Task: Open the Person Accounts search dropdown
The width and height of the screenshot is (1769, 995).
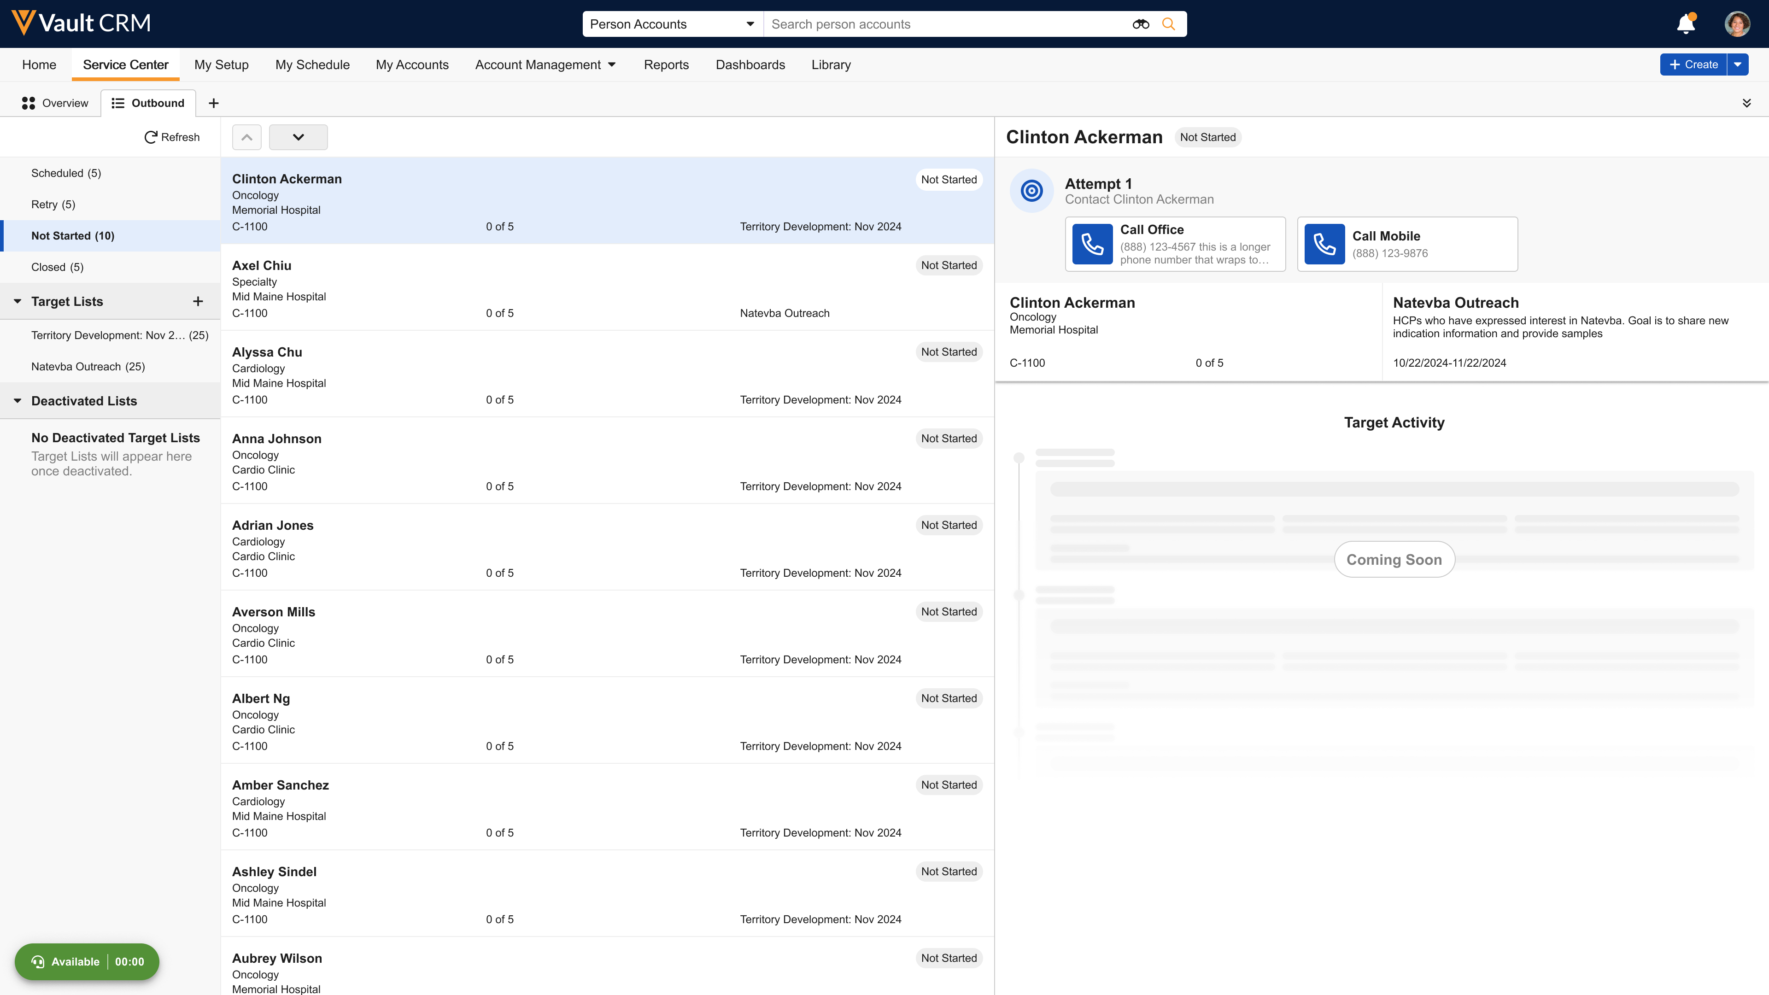Action: (672, 24)
